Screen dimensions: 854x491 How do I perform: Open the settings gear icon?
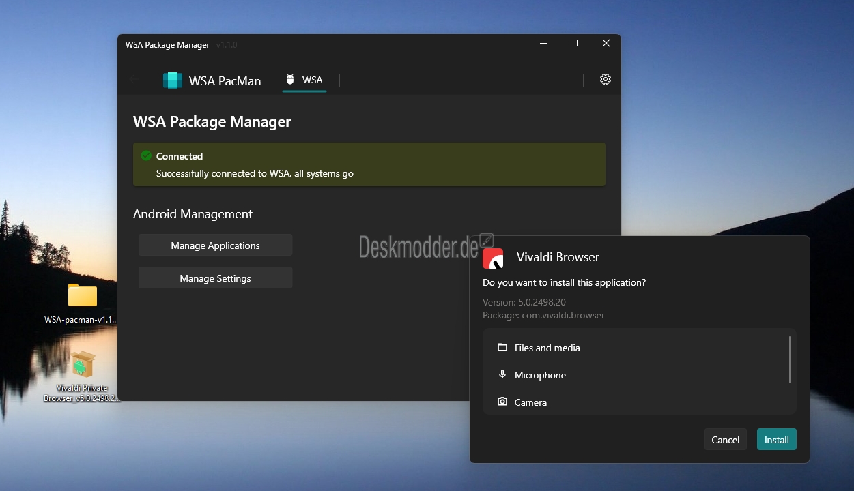click(606, 79)
